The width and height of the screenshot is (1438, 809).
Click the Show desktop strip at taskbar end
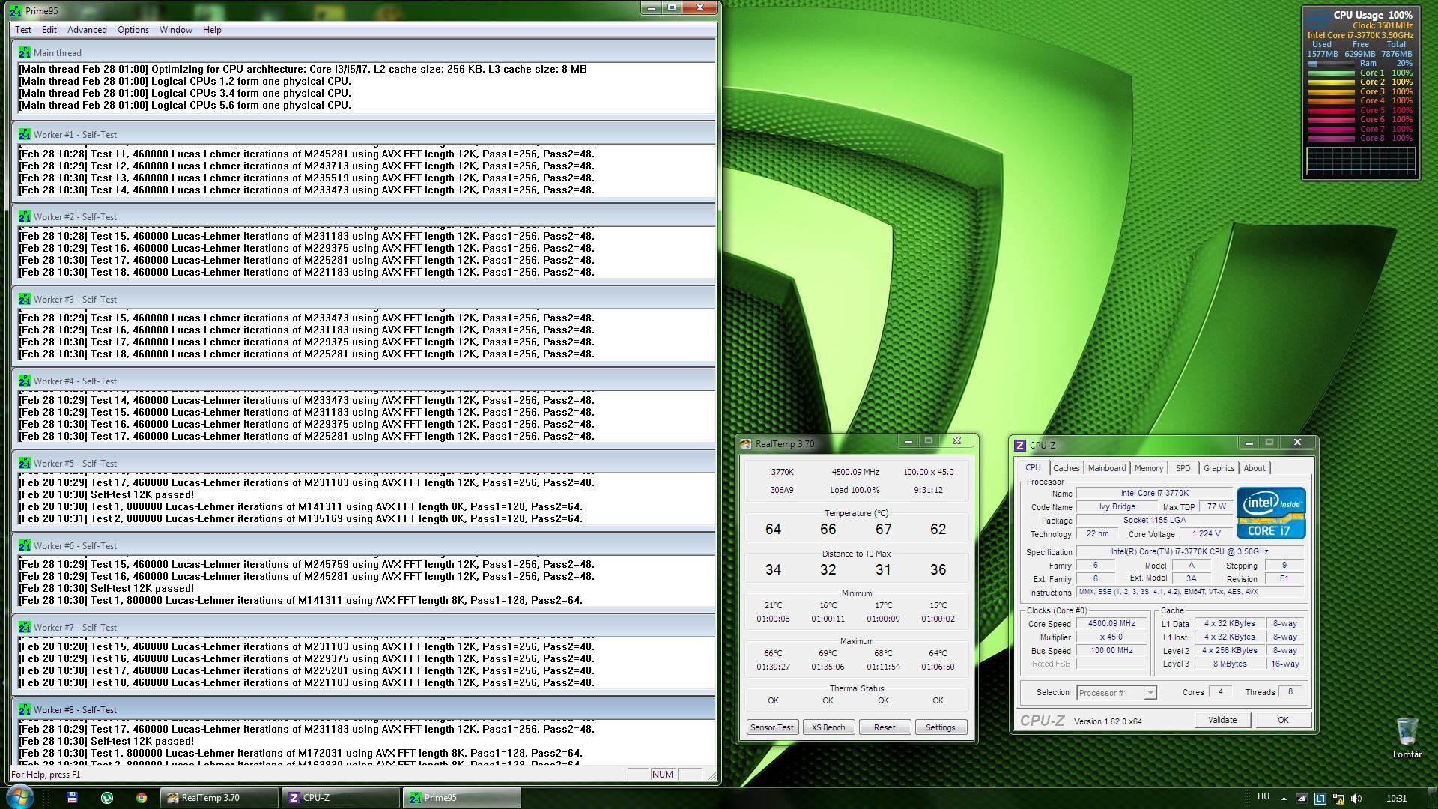pos(1432,797)
